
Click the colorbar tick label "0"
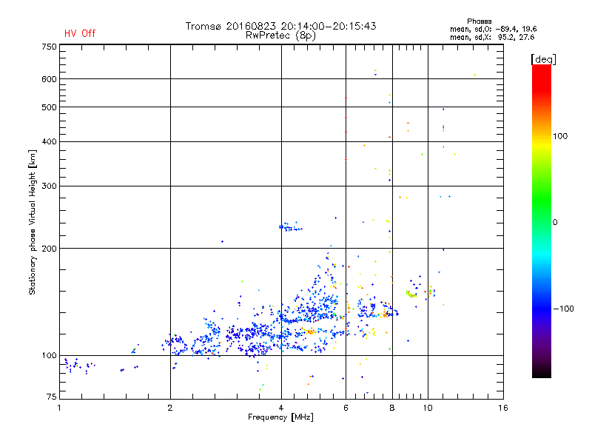coord(554,223)
